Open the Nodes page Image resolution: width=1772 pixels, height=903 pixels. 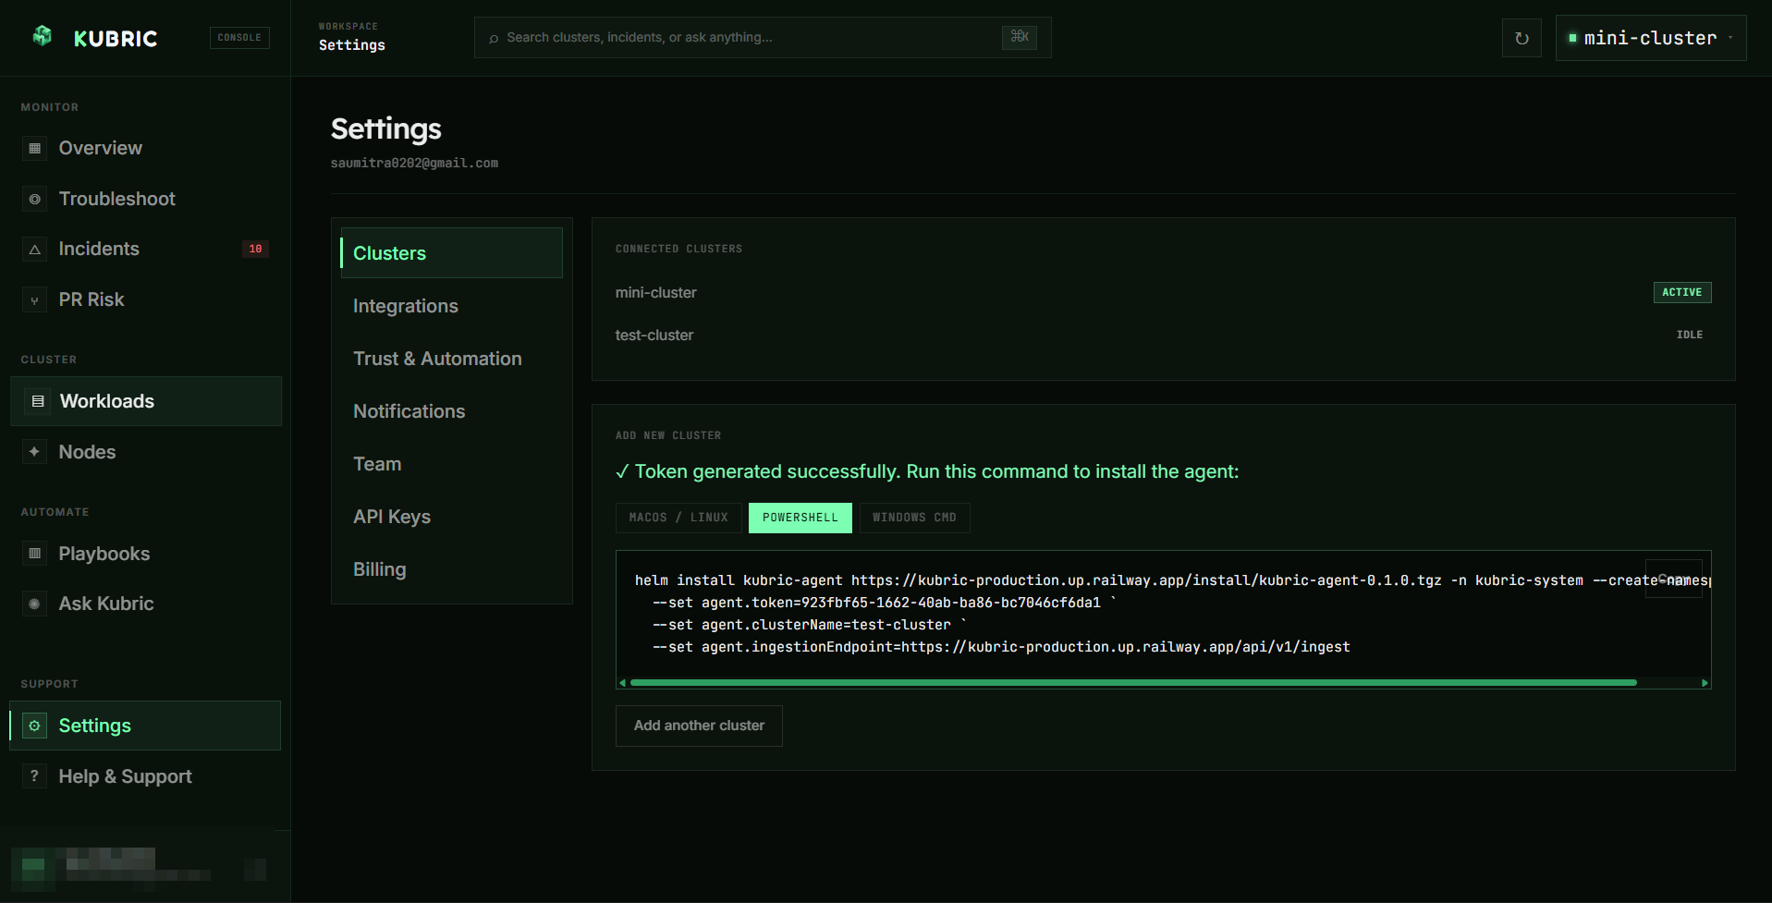point(146,452)
